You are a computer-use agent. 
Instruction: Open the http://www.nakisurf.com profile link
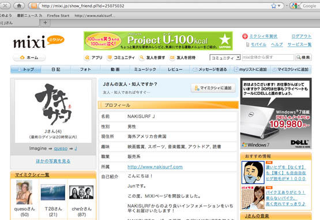coord(155,167)
